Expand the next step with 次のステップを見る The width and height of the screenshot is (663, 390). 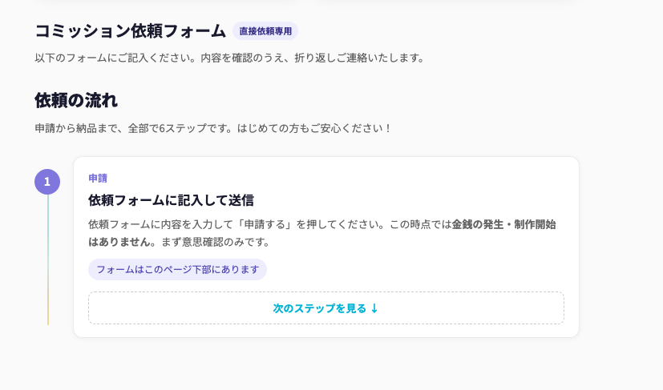319,308
